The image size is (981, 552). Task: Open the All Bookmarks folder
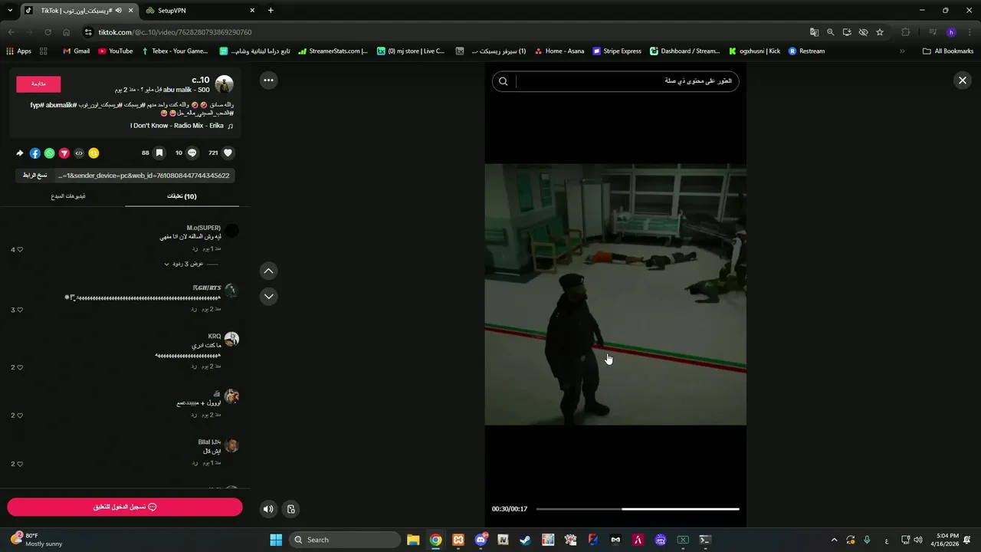click(x=948, y=51)
